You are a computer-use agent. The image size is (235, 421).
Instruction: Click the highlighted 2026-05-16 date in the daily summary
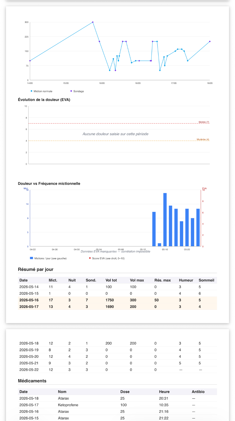click(x=29, y=300)
